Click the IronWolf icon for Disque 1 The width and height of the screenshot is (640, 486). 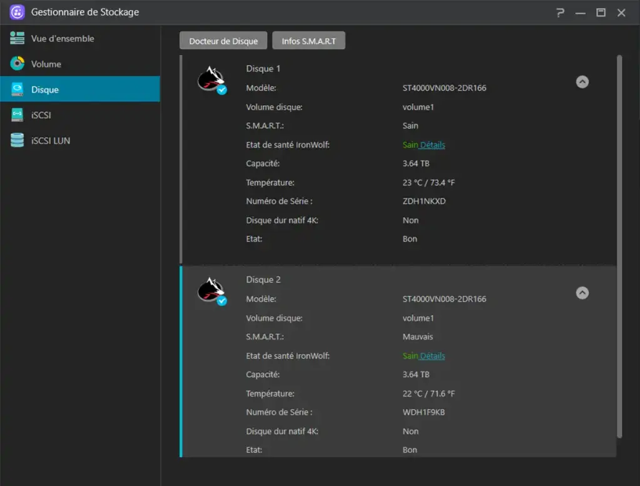tap(211, 80)
